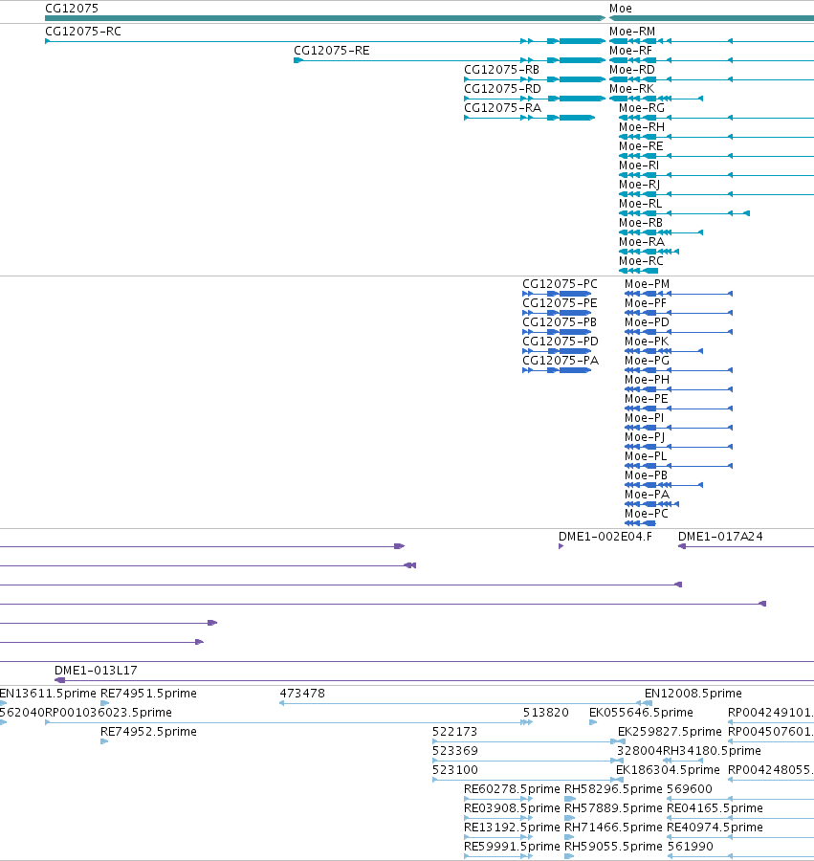The width and height of the screenshot is (814, 861).
Task: Click transcript Moe-RA
Action: (x=641, y=242)
